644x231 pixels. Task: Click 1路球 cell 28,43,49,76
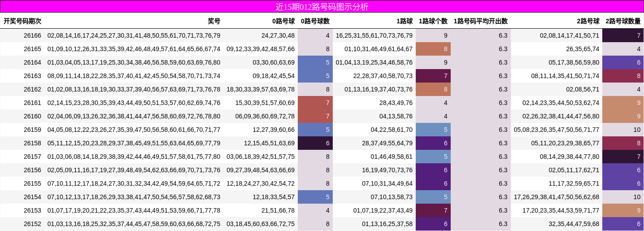click(396, 103)
